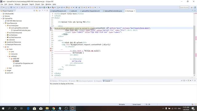Toggle fold marker on line 21
The image size is (197, 111).
[54, 40]
